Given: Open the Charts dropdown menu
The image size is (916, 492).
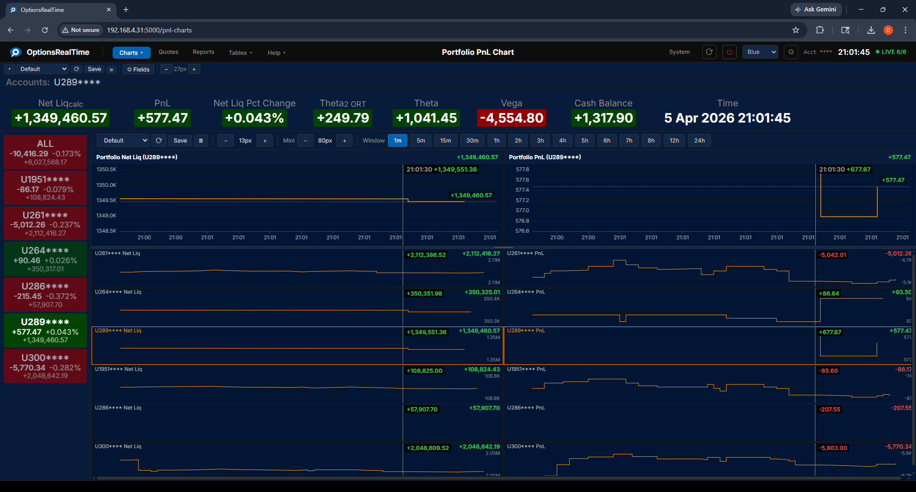Looking at the screenshot, I should (x=131, y=52).
